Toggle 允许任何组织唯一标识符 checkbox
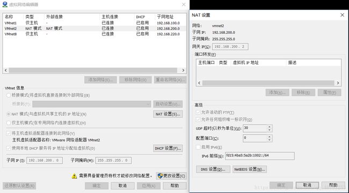 (x=198, y=120)
